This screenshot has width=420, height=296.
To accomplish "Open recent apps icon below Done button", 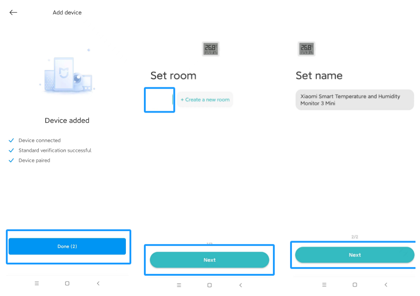I will click(37, 283).
